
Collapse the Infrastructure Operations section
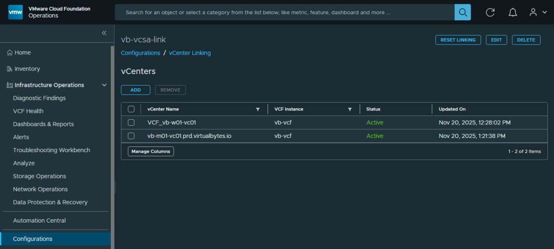tap(105, 85)
